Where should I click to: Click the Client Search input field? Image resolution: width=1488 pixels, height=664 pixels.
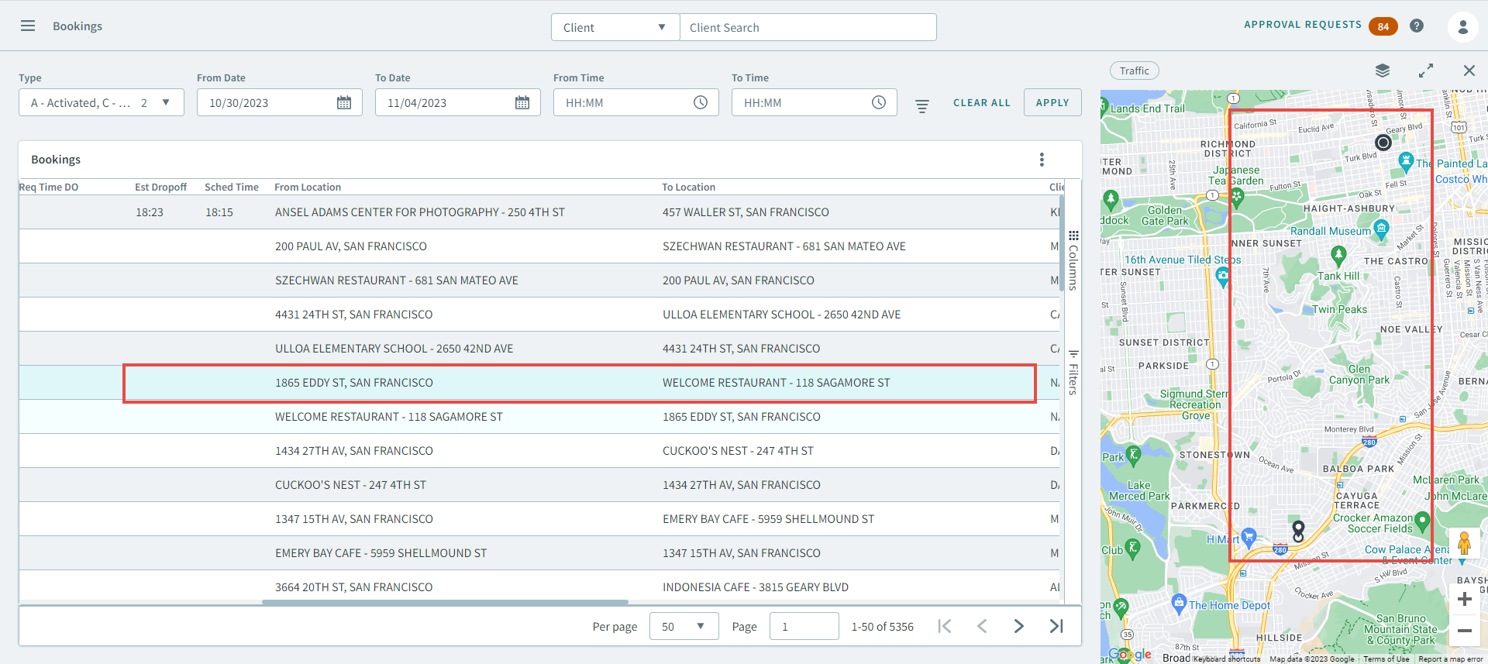[808, 27]
